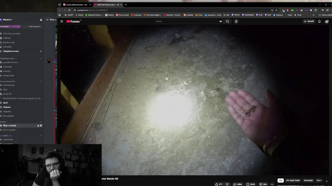Click the YouTube search magnifier button

227,21
